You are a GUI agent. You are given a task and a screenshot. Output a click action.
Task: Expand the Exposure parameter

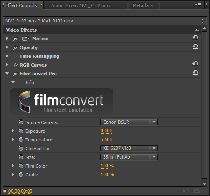point(13,131)
